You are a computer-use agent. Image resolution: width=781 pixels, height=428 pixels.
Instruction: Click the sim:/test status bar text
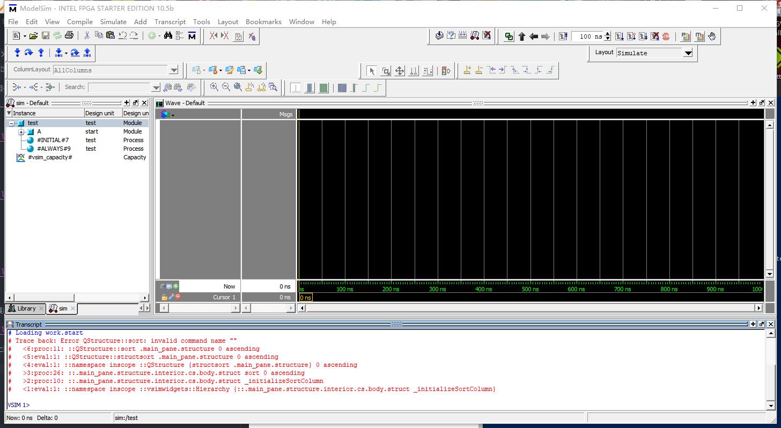(x=126, y=418)
